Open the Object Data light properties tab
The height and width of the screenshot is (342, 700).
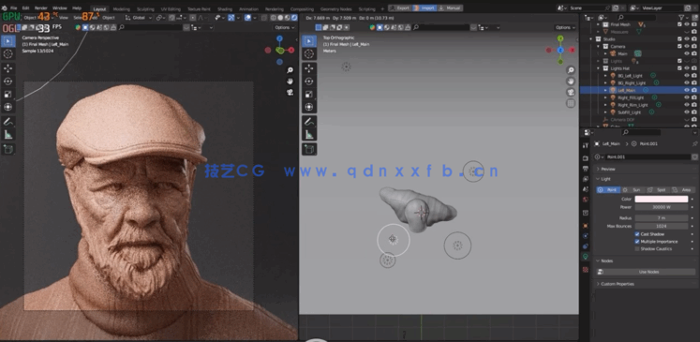[x=586, y=257]
